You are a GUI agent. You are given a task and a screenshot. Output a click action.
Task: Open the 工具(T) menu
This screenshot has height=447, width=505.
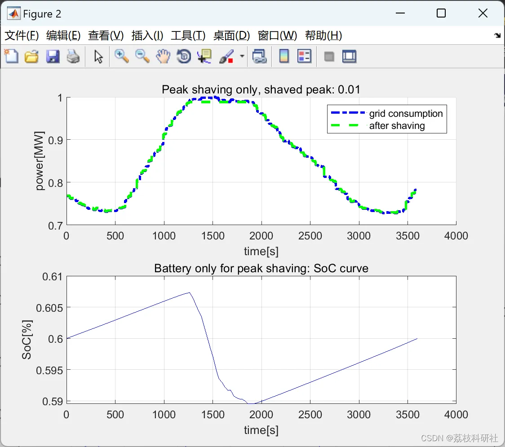(x=188, y=35)
